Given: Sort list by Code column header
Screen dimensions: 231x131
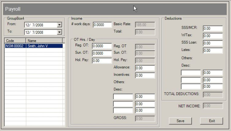Looking at the screenshot, I should [15, 40].
